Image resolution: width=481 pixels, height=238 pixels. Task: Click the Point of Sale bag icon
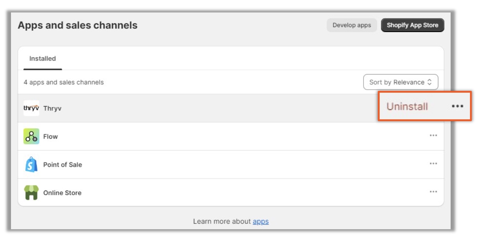31,164
